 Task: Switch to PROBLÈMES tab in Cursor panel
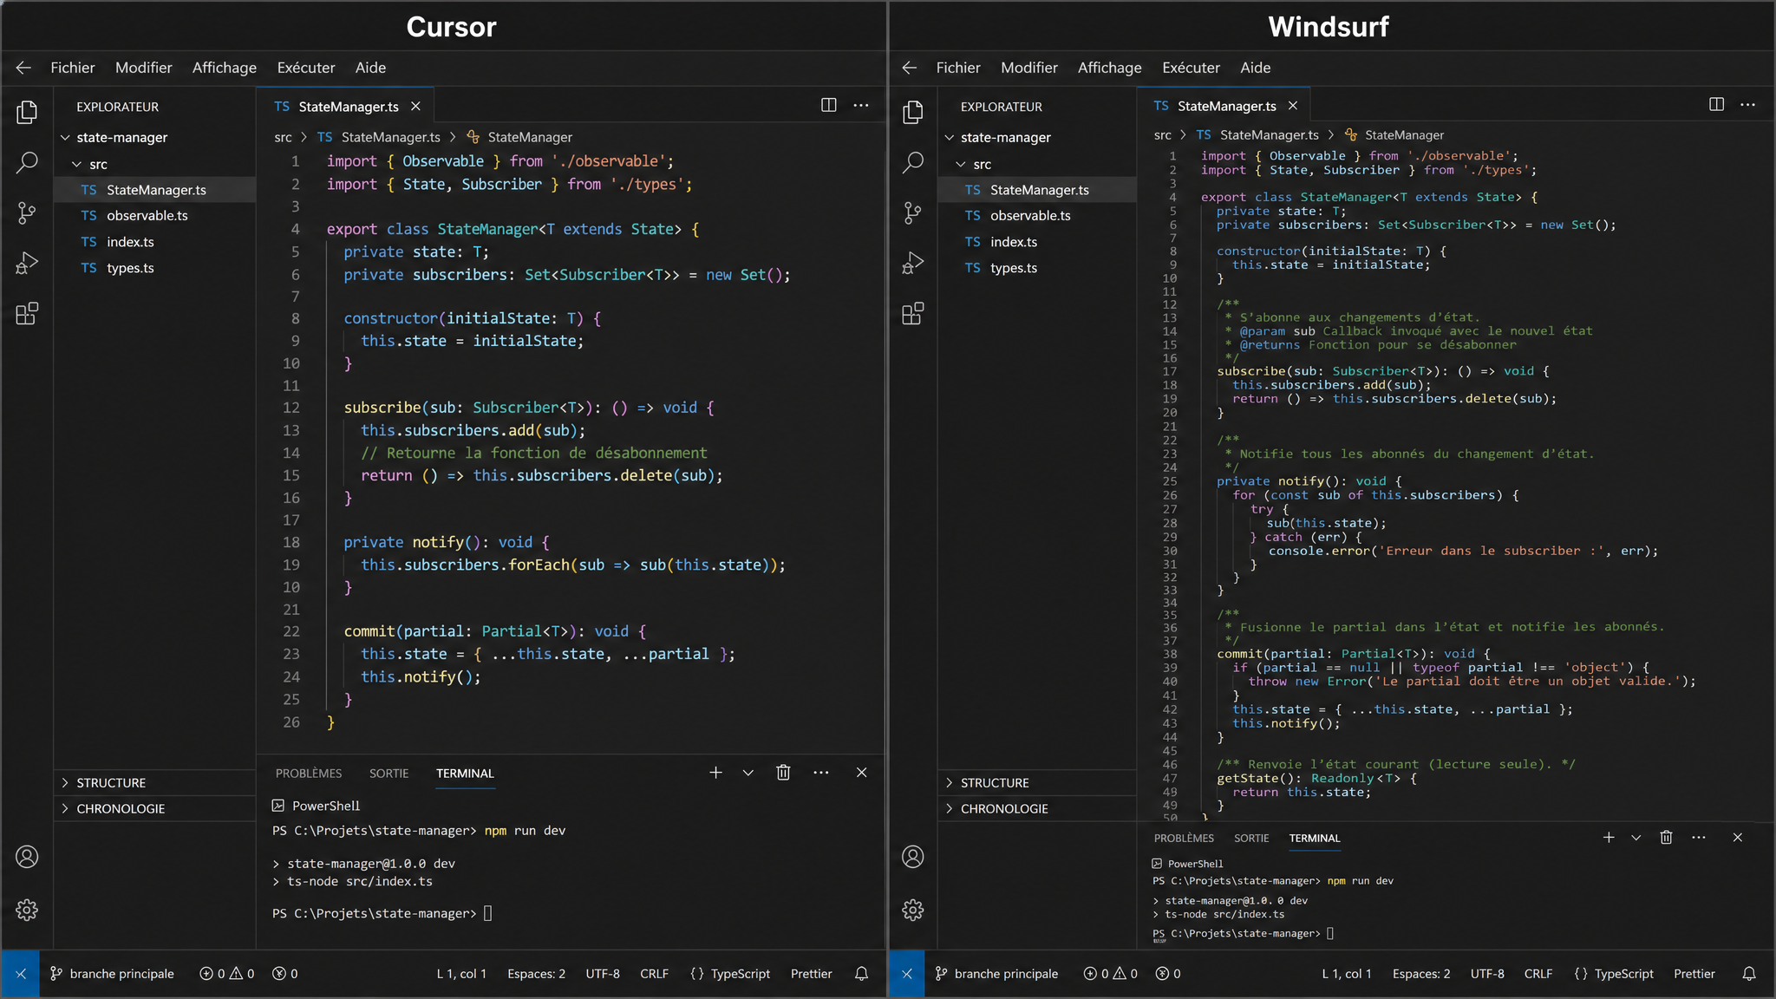click(x=309, y=773)
